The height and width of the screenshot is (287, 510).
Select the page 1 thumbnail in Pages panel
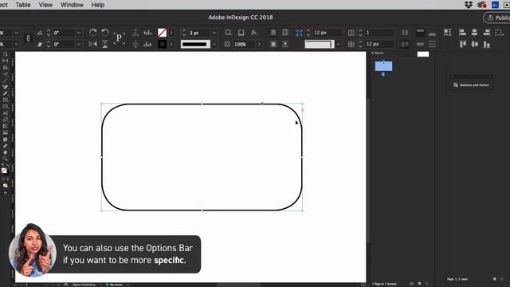383,66
